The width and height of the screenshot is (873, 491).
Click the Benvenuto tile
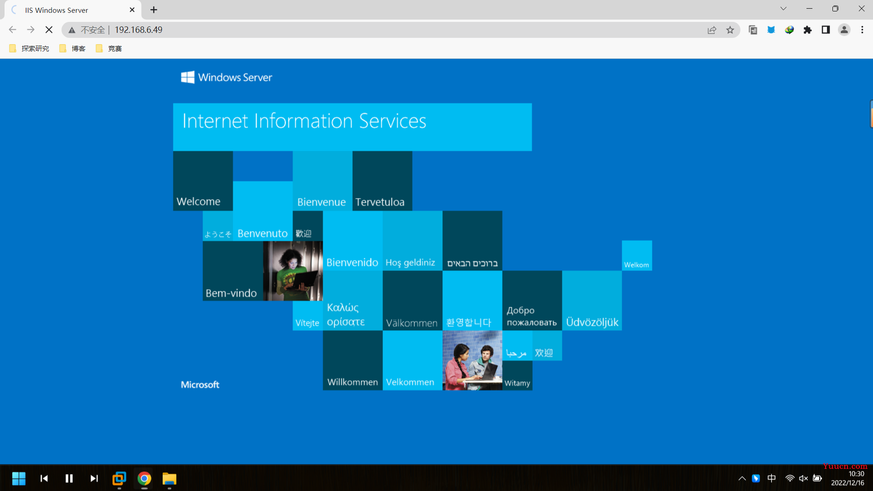[262, 211]
